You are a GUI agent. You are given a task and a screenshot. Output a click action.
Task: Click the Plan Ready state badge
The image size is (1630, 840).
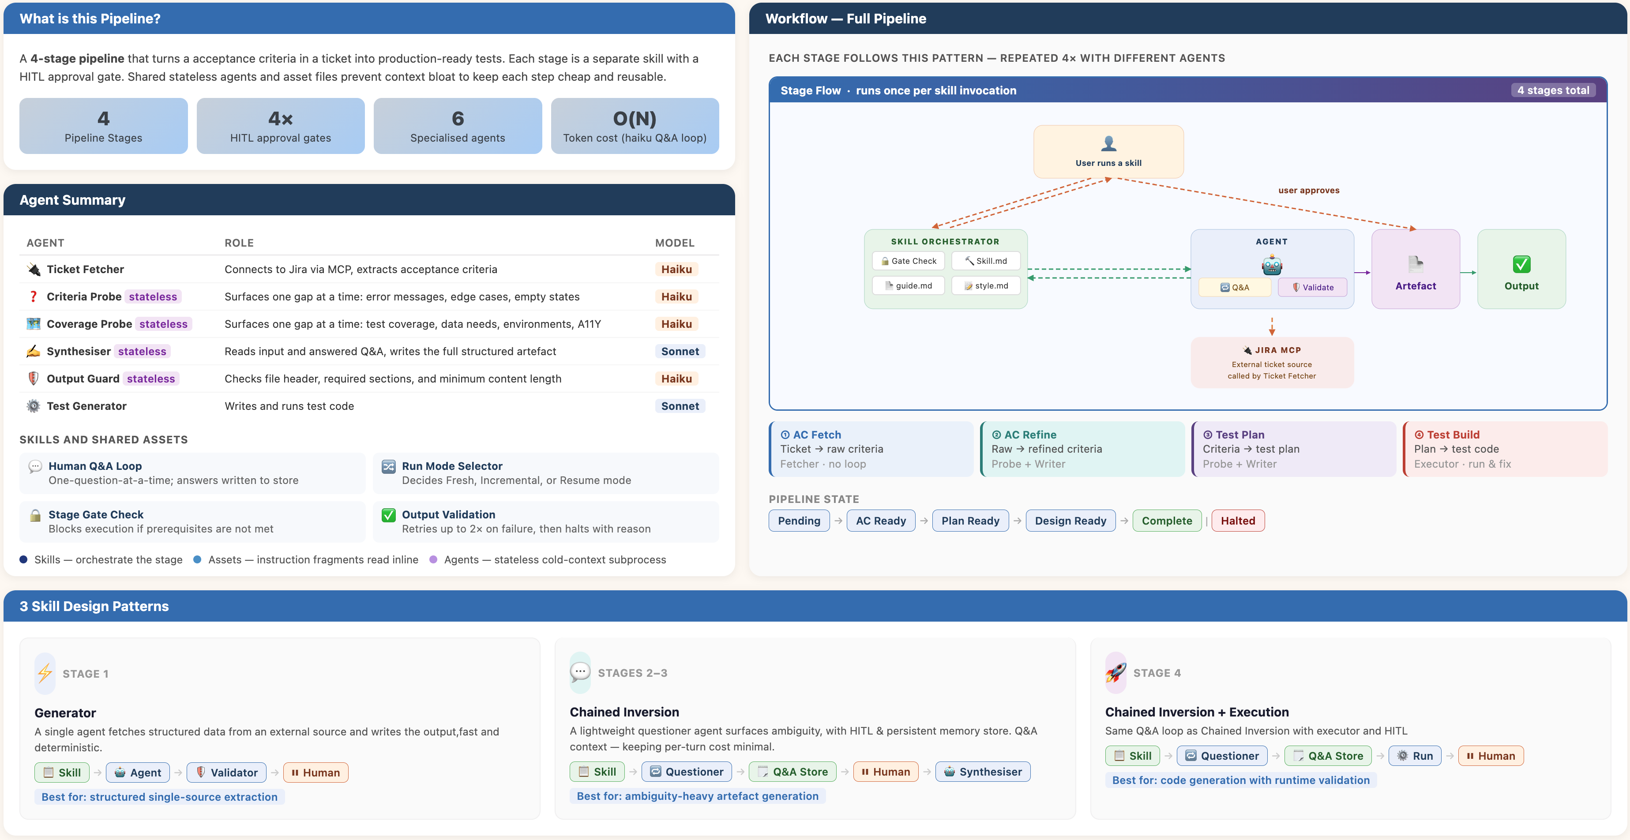pyautogui.click(x=970, y=521)
